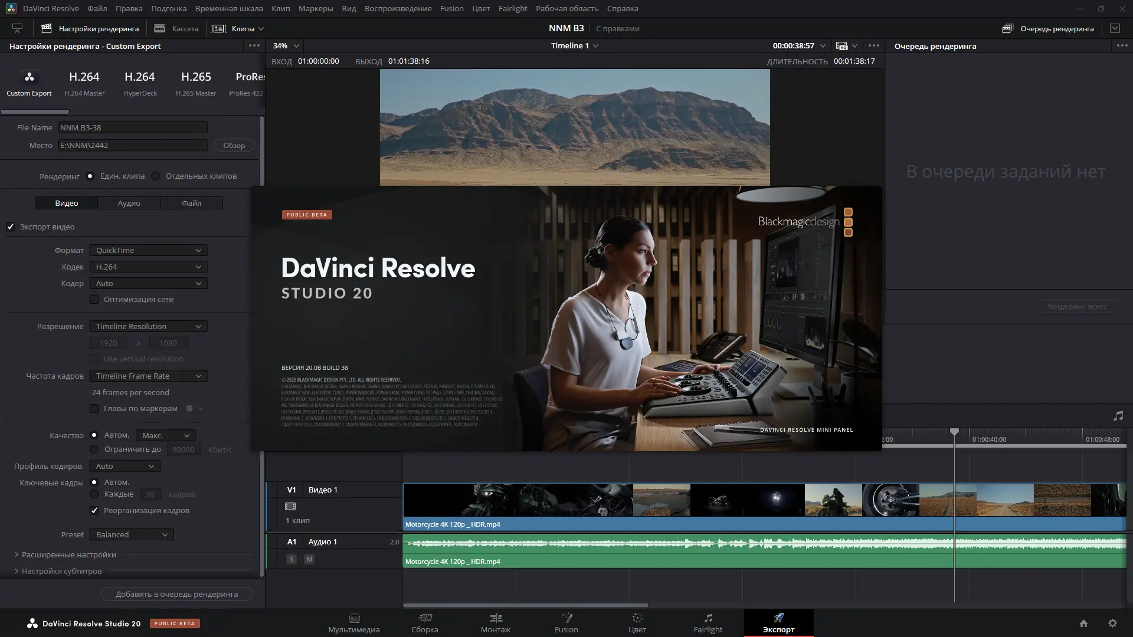Go to the Монтаж page icon
This screenshot has height=637, width=1133.
coord(496,618)
